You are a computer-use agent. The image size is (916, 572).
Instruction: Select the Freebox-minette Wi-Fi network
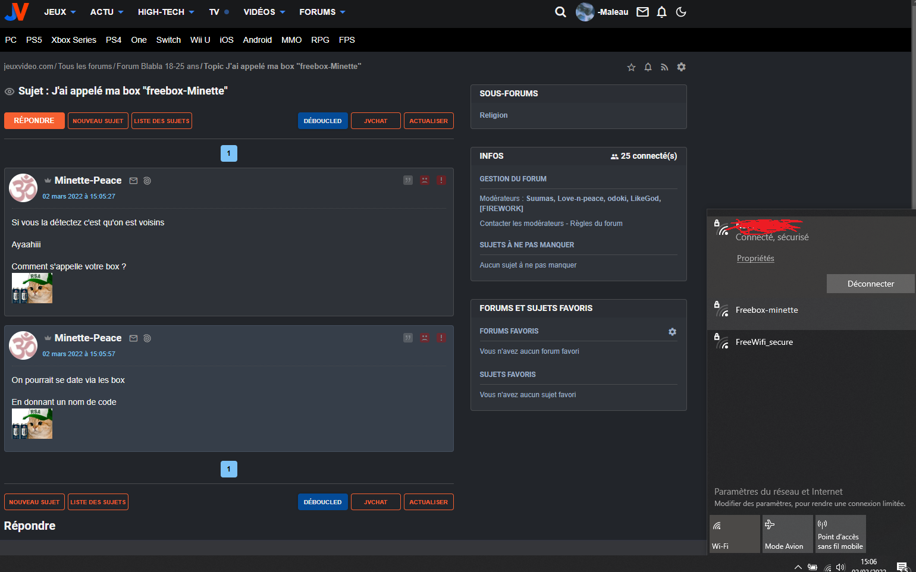tap(767, 310)
